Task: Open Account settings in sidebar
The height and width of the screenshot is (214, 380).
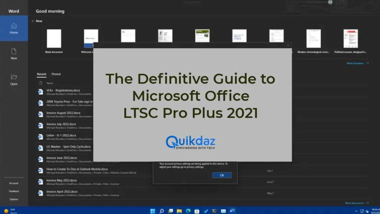Action: pyautogui.click(x=14, y=183)
